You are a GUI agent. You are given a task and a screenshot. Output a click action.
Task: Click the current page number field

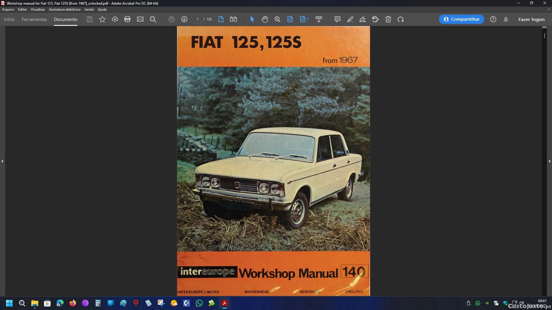click(x=197, y=19)
